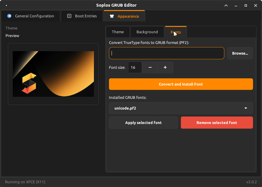This screenshot has width=262, height=187.
Task: Open the General Configuration tab
Action: click(x=31, y=16)
